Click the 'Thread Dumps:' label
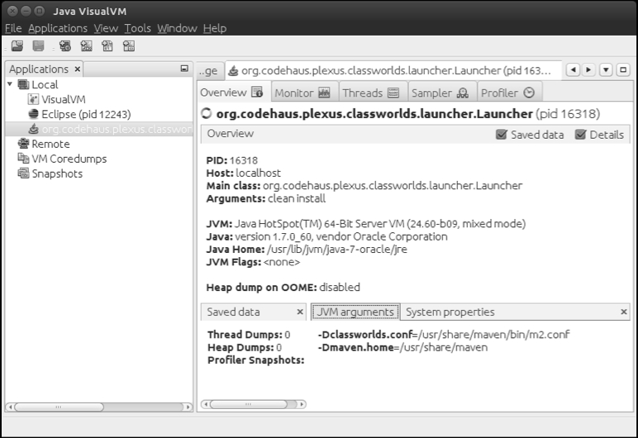 point(245,335)
